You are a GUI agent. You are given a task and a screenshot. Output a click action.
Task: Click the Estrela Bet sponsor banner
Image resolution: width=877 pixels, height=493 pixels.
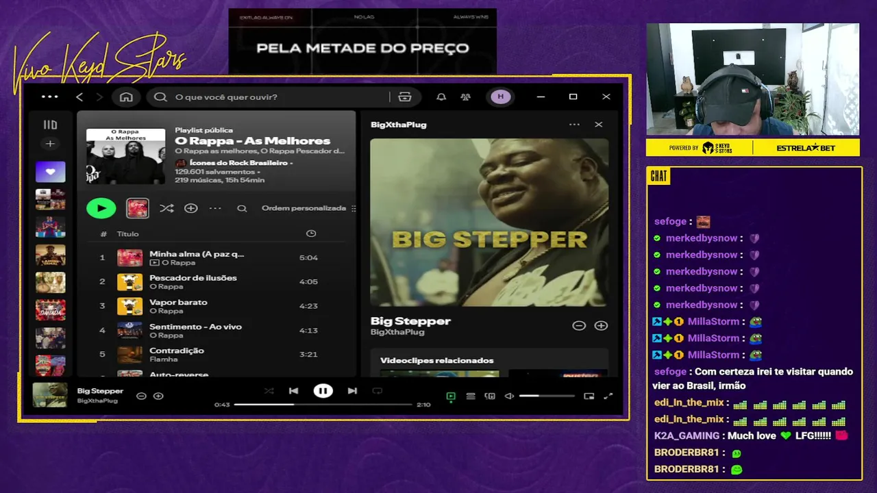click(x=806, y=148)
